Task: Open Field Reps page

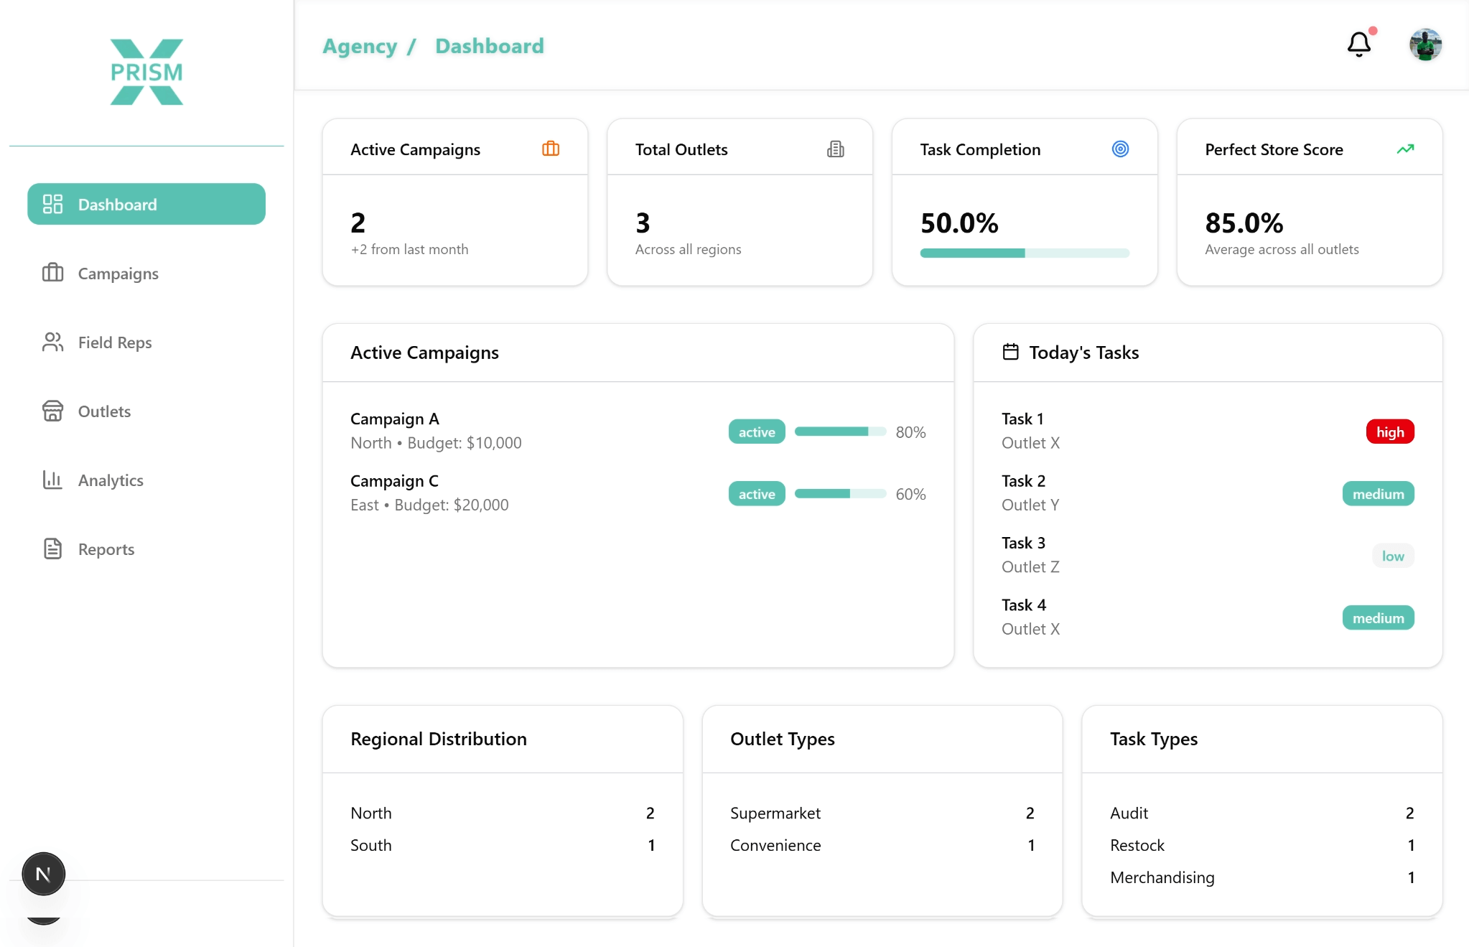Action: [x=115, y=342]
